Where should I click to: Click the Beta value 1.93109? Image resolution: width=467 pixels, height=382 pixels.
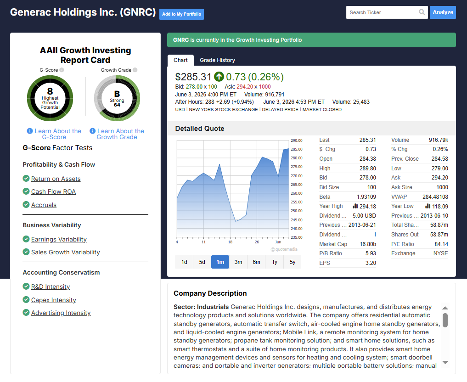click(366, 197)
